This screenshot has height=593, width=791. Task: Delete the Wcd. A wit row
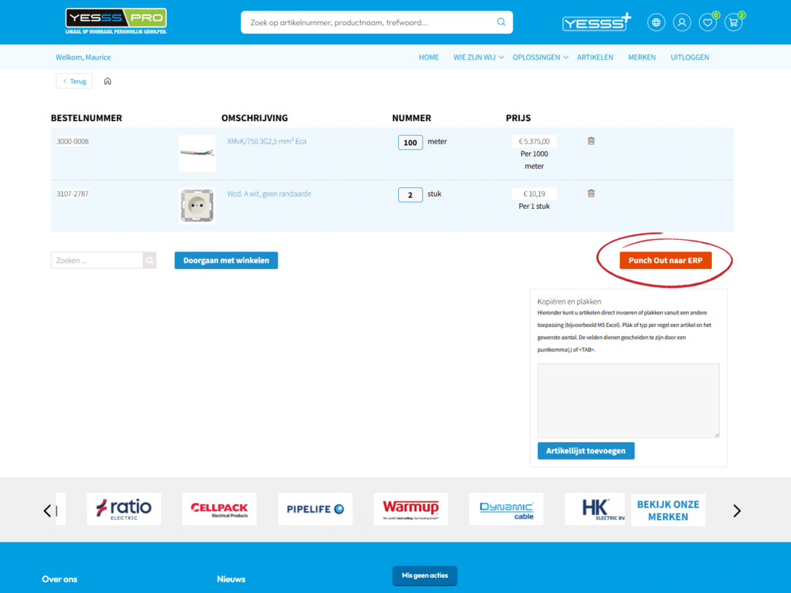click(591, 193)
